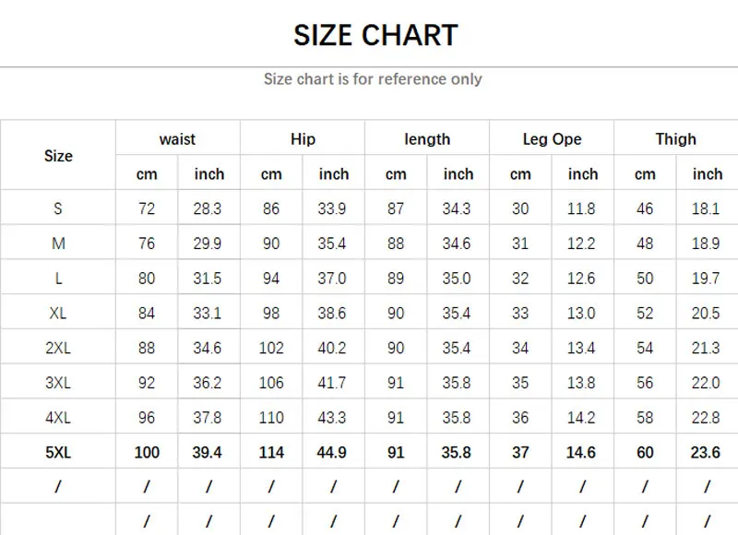
Task: Click the 12.6 leg opening inch cell
Action: pyautogui.click(x=581, y=278)
